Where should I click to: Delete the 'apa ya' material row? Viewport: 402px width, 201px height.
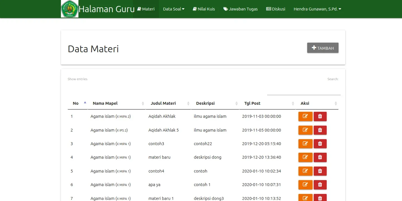click(x=320, y=185)
